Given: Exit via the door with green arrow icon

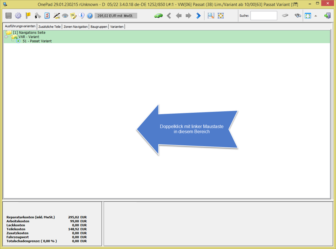Looking at the screenshot, I should (327, 16).
